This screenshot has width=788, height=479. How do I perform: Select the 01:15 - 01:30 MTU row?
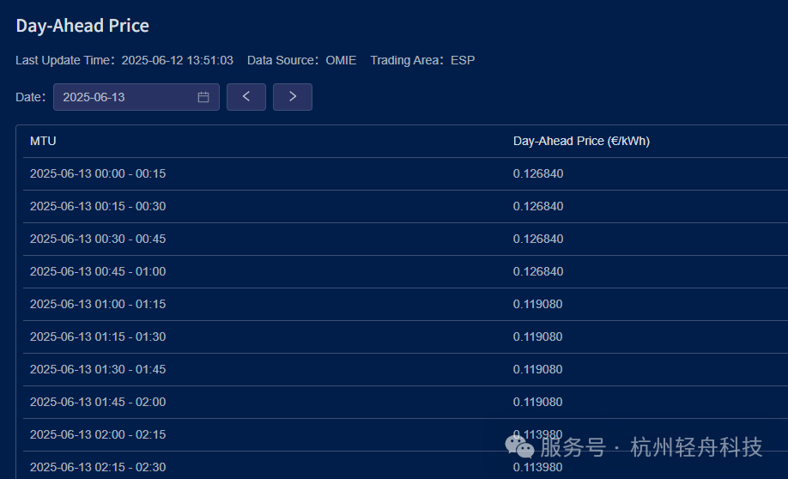98,337
